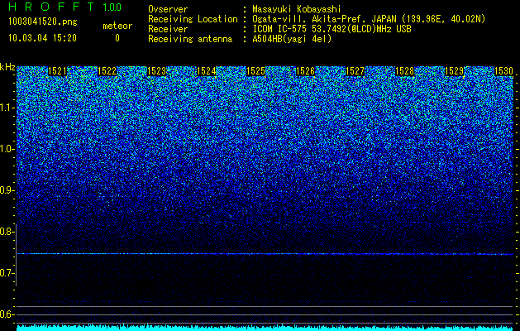Click the 1529 time marker label
The image size is (520, 331).
click(454, 71)
